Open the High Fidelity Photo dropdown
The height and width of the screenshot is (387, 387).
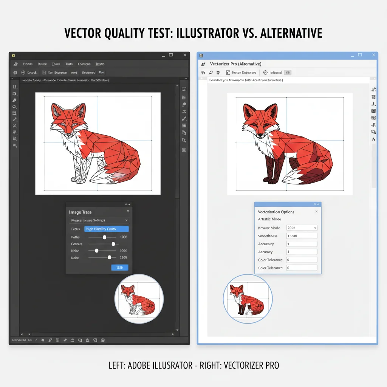tap(106, 229)
